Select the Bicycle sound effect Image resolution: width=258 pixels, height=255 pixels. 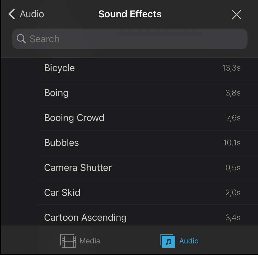click(147, 68)
